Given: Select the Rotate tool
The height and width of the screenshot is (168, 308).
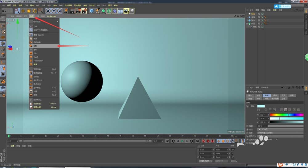Looking at the screenshot, I should (34, 11).
